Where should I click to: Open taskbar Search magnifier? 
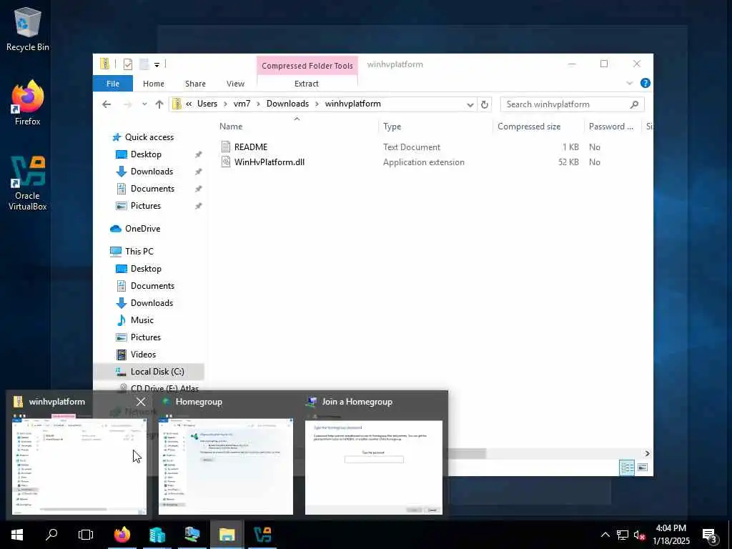pyautogui.click(x=51, y=535)
